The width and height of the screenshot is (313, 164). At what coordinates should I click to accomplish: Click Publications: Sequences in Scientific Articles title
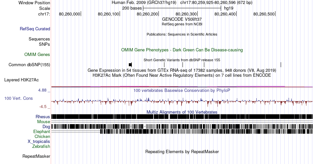coord(182,34)
